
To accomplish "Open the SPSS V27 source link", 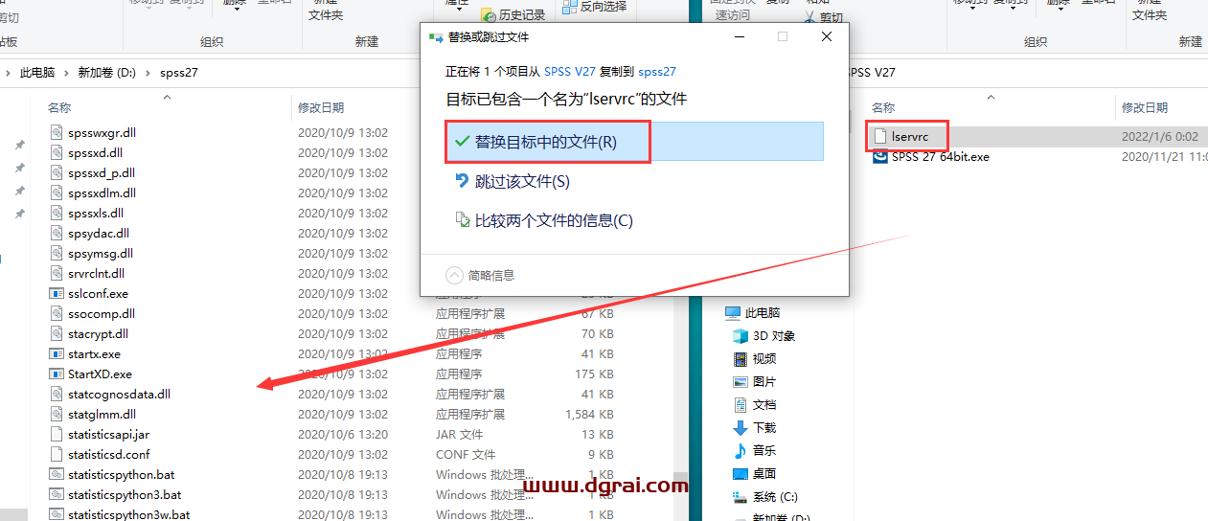I will click(x=571, y=71).
